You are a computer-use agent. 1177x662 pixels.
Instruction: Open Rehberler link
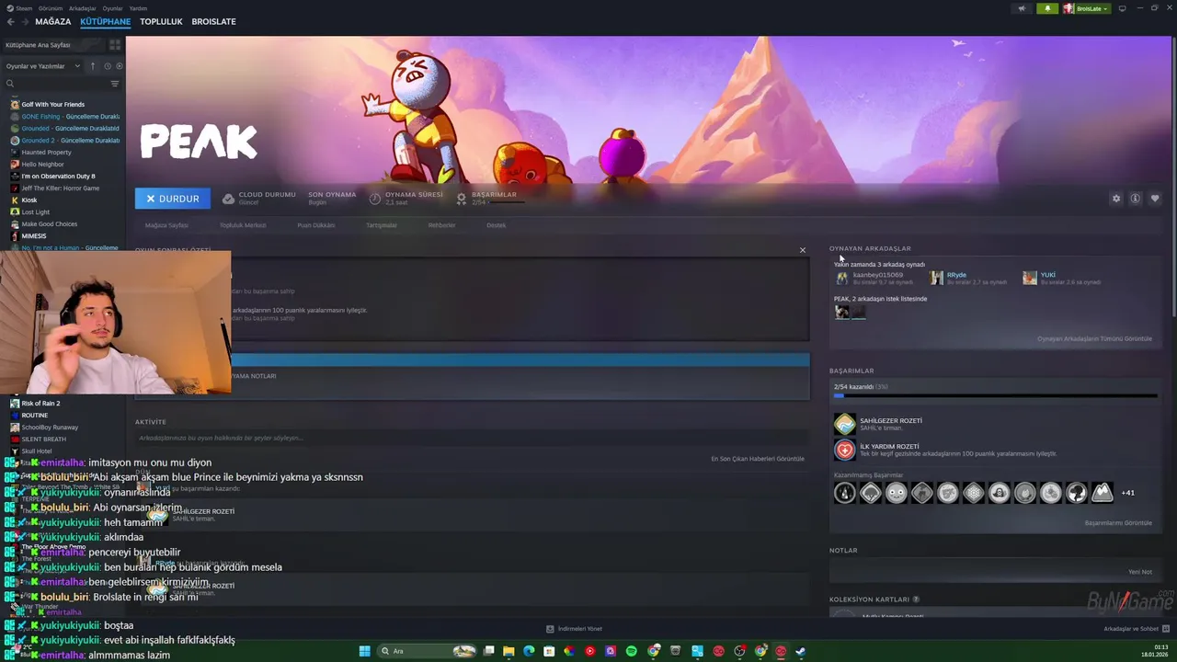point(441,225)
